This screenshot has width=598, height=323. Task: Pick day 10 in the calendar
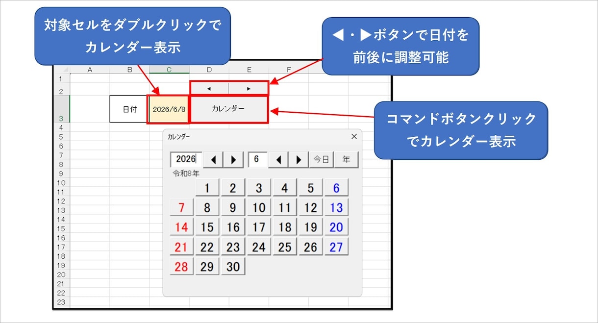pyautogui.click(x=259, y=207)
